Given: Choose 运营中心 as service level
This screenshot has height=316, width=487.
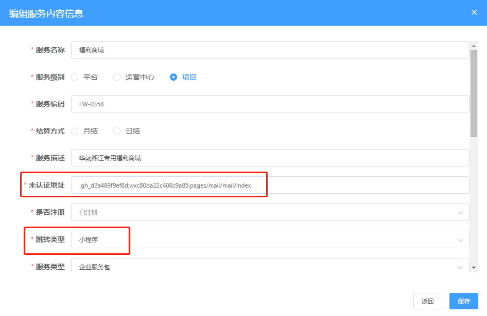Looking at the screenshot, I should click(x=117, y=77).
